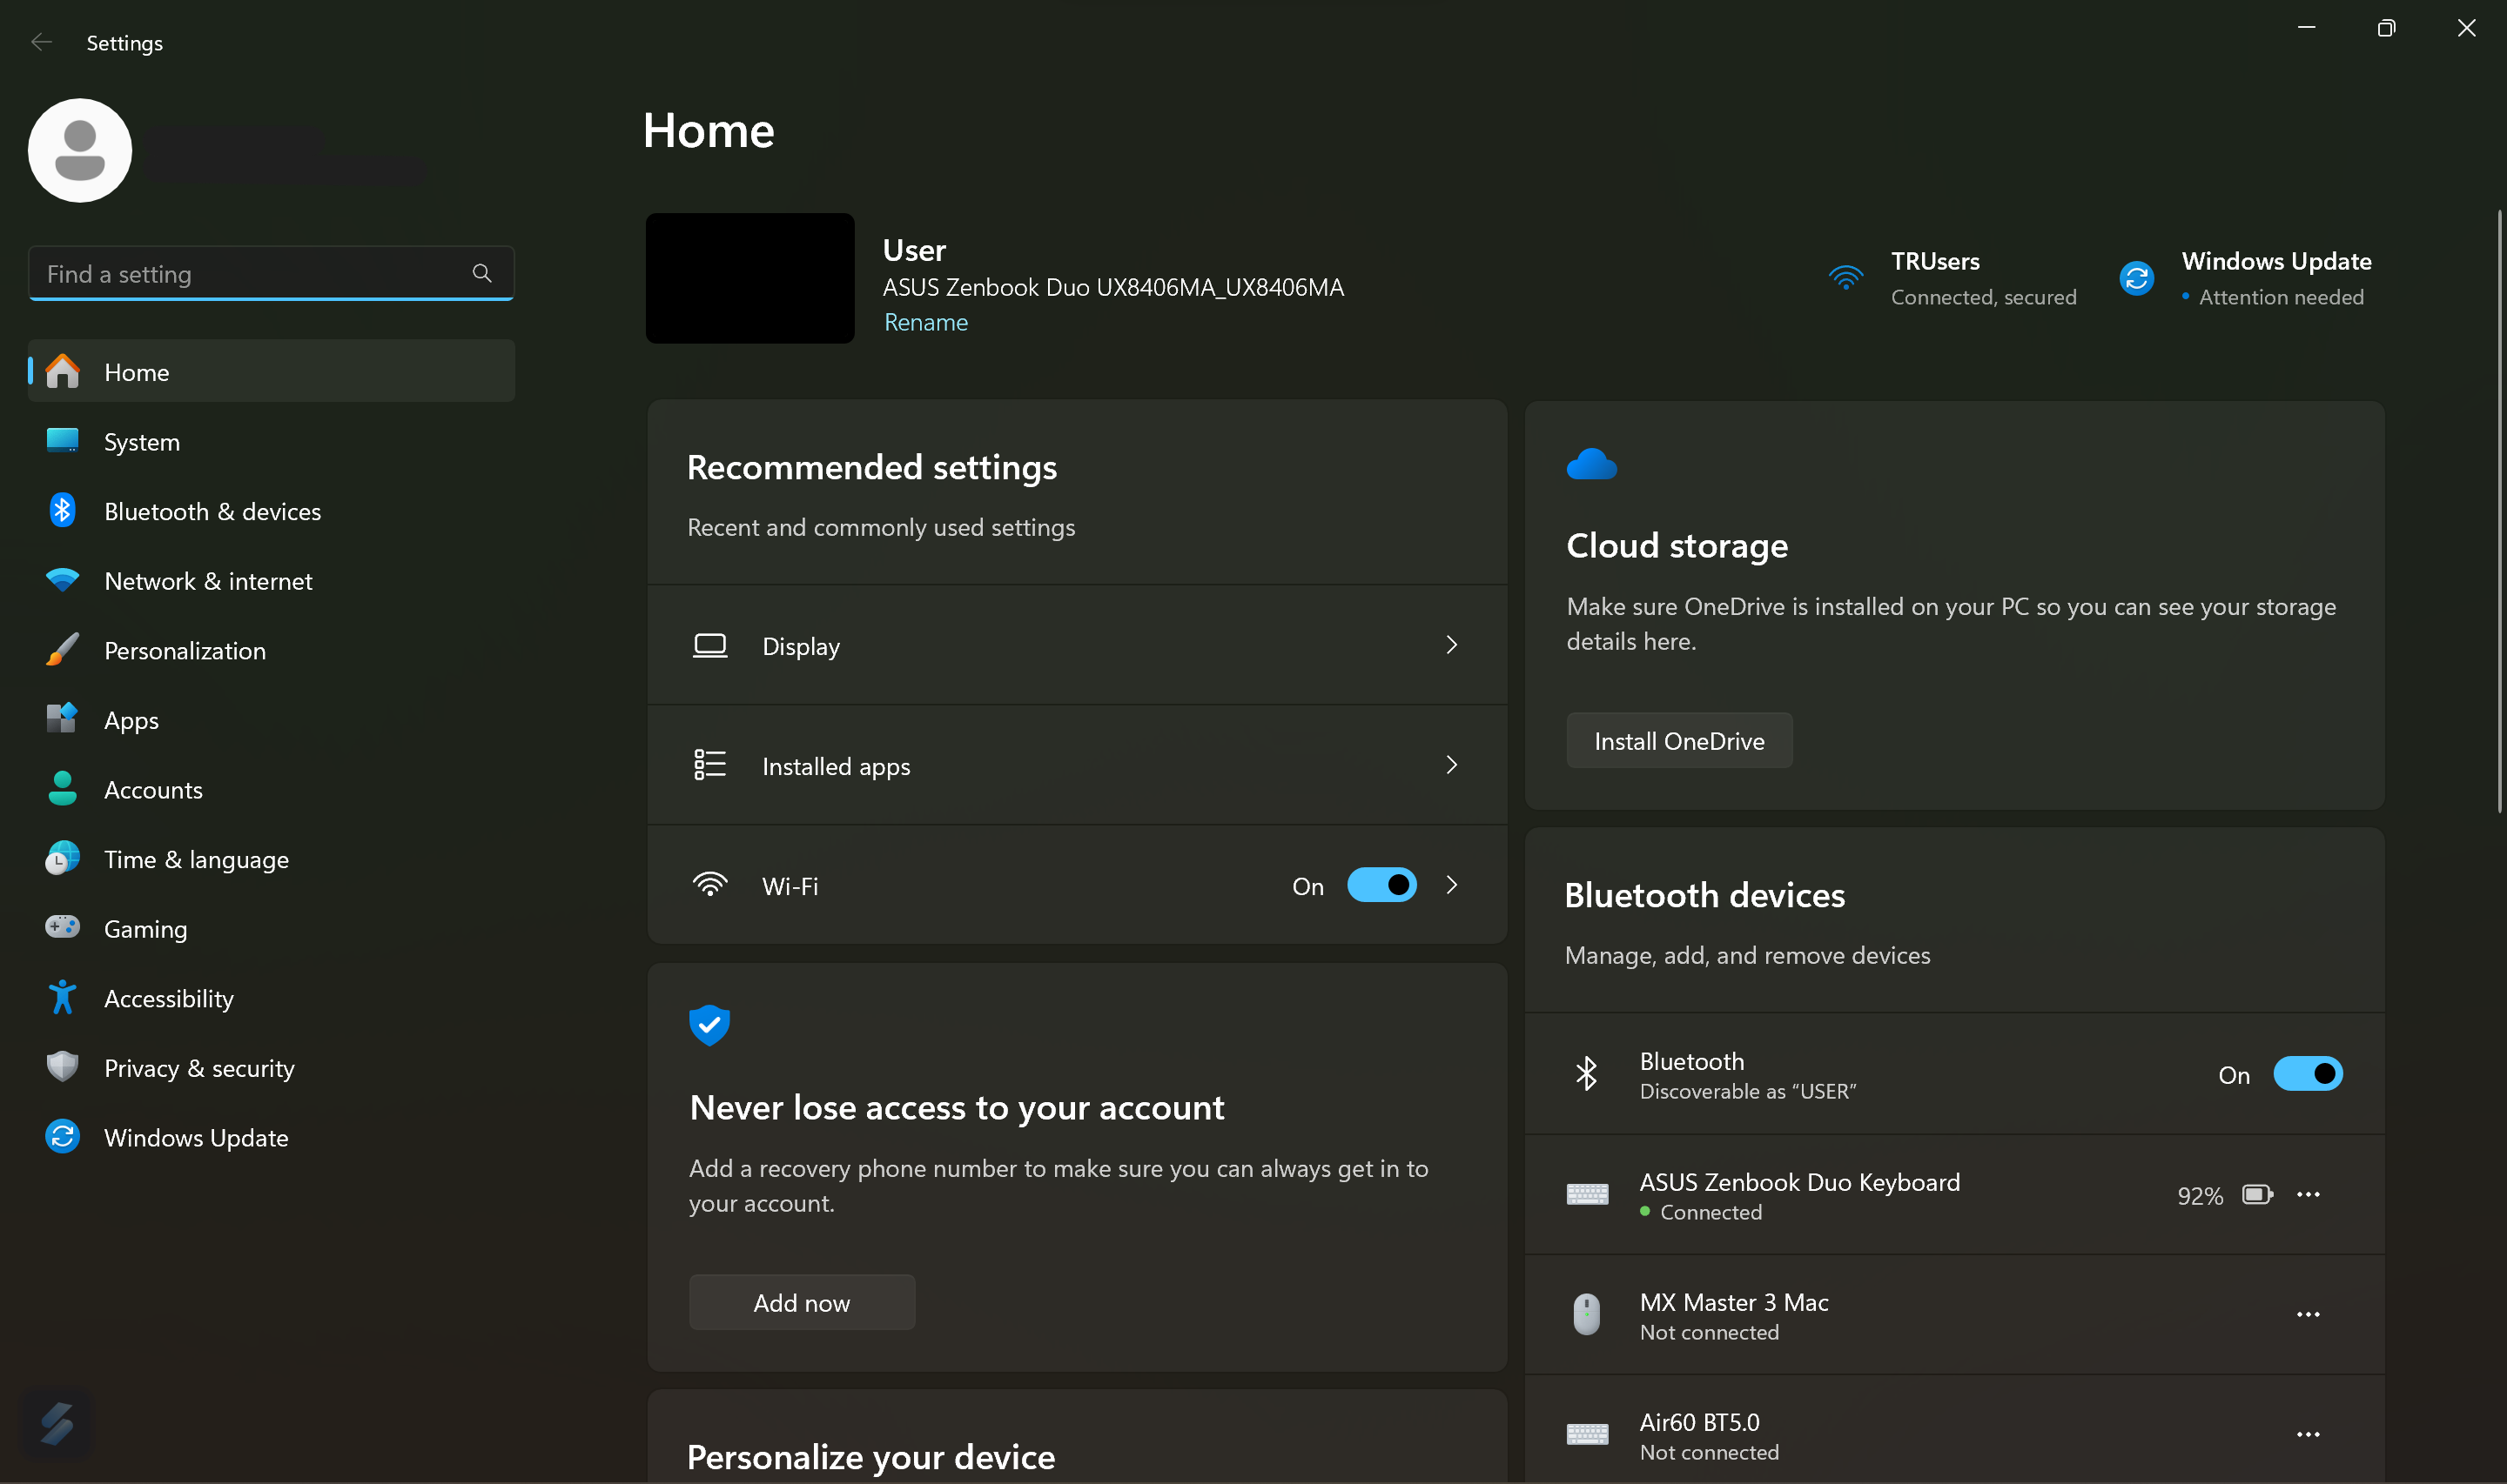2507x1484 pixels.
Task: Minimize the Settings window
Action: point(2307,28)
